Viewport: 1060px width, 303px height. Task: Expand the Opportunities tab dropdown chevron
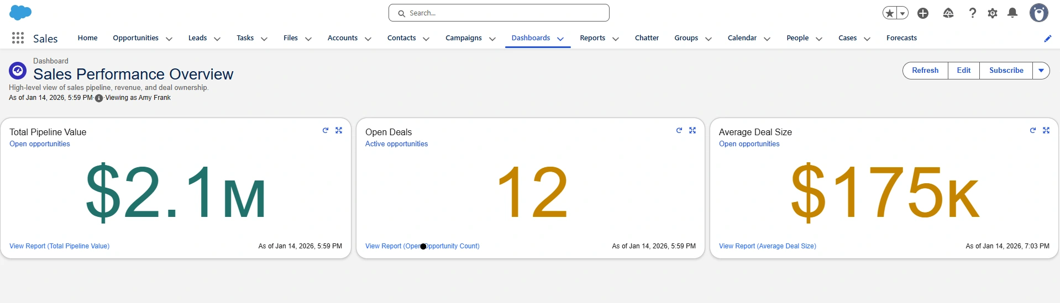169,39
